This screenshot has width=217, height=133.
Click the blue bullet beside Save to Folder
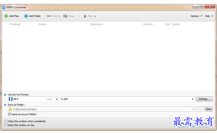click(5, 105)
